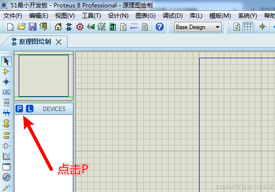Image resolution: width=275 pixels, height=192 pixels.
Task: Open the 模版(M) menu
Action: click(x=220, y=16)
